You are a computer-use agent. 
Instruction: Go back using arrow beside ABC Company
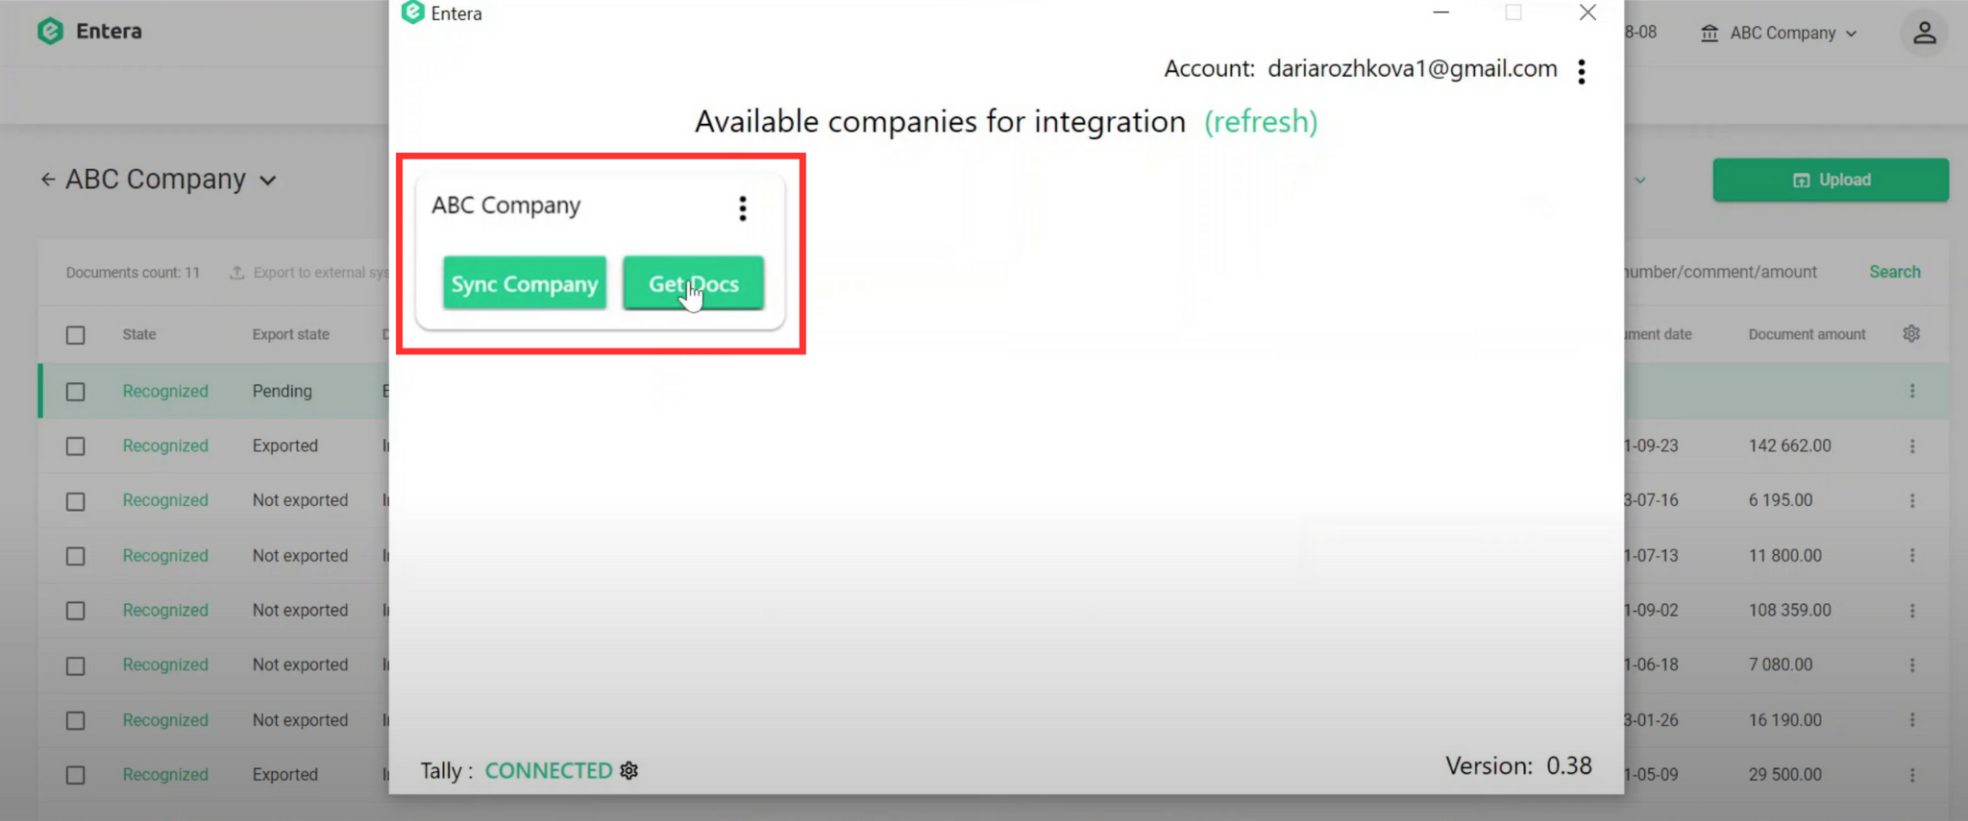pyautogui.click(x=48, y=180)
